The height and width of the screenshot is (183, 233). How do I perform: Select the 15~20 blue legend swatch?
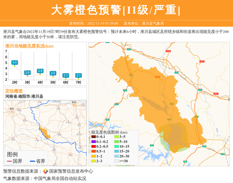tap(116, 151)
